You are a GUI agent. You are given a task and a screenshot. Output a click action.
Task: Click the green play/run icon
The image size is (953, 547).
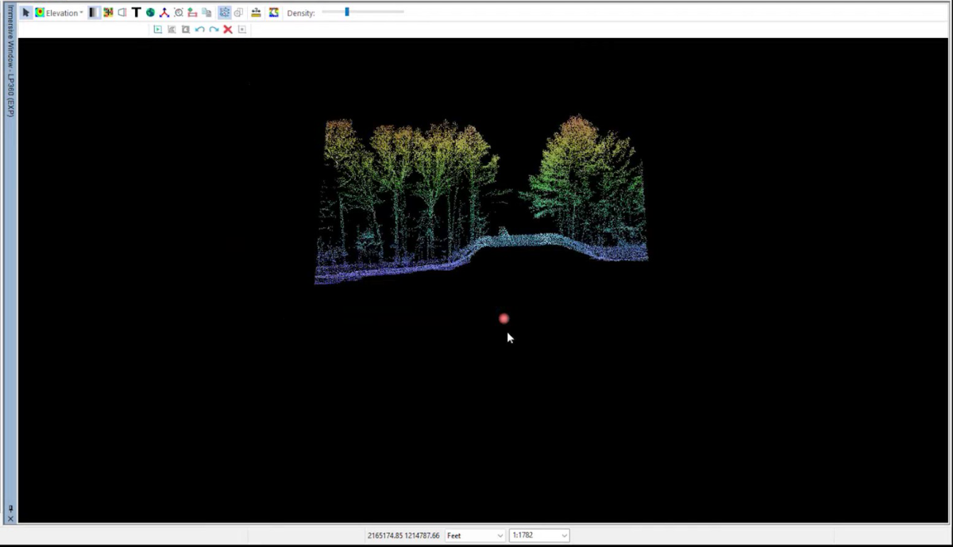point(158,29)
